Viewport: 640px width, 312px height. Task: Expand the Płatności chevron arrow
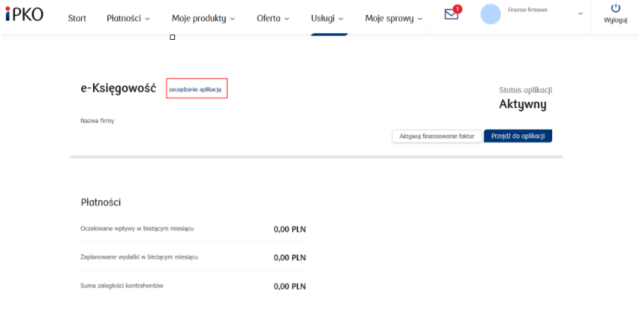(x=147, y=19)
